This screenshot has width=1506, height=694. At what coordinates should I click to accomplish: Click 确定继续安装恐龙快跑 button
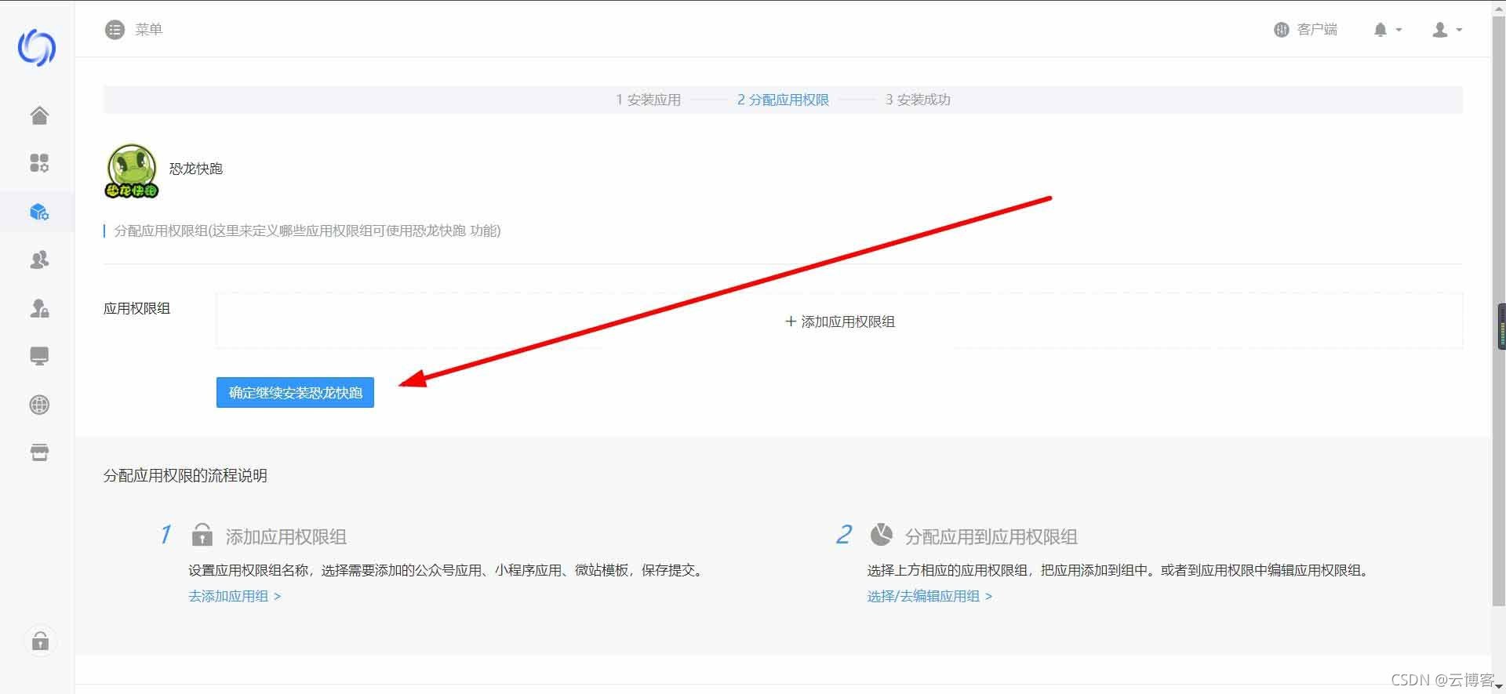click(295, 392)
